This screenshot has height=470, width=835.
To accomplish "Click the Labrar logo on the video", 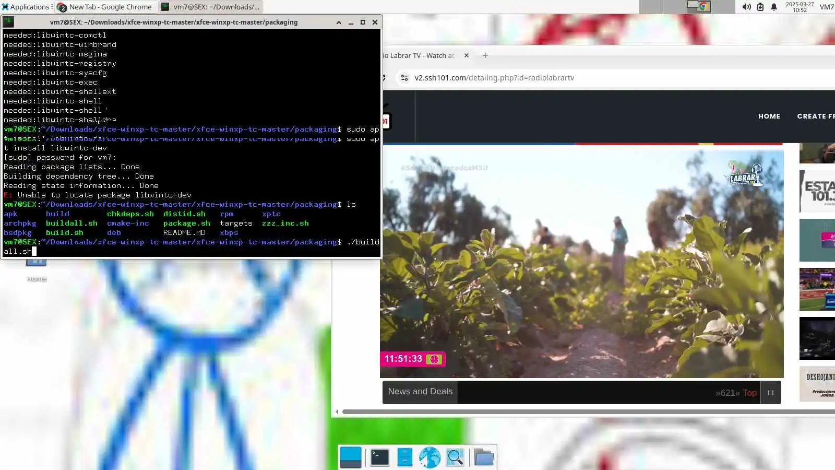I will (745, 174).
